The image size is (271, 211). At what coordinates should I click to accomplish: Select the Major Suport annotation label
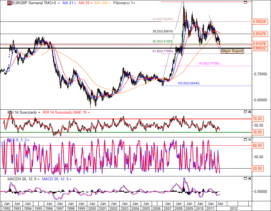tap(232, 51)
